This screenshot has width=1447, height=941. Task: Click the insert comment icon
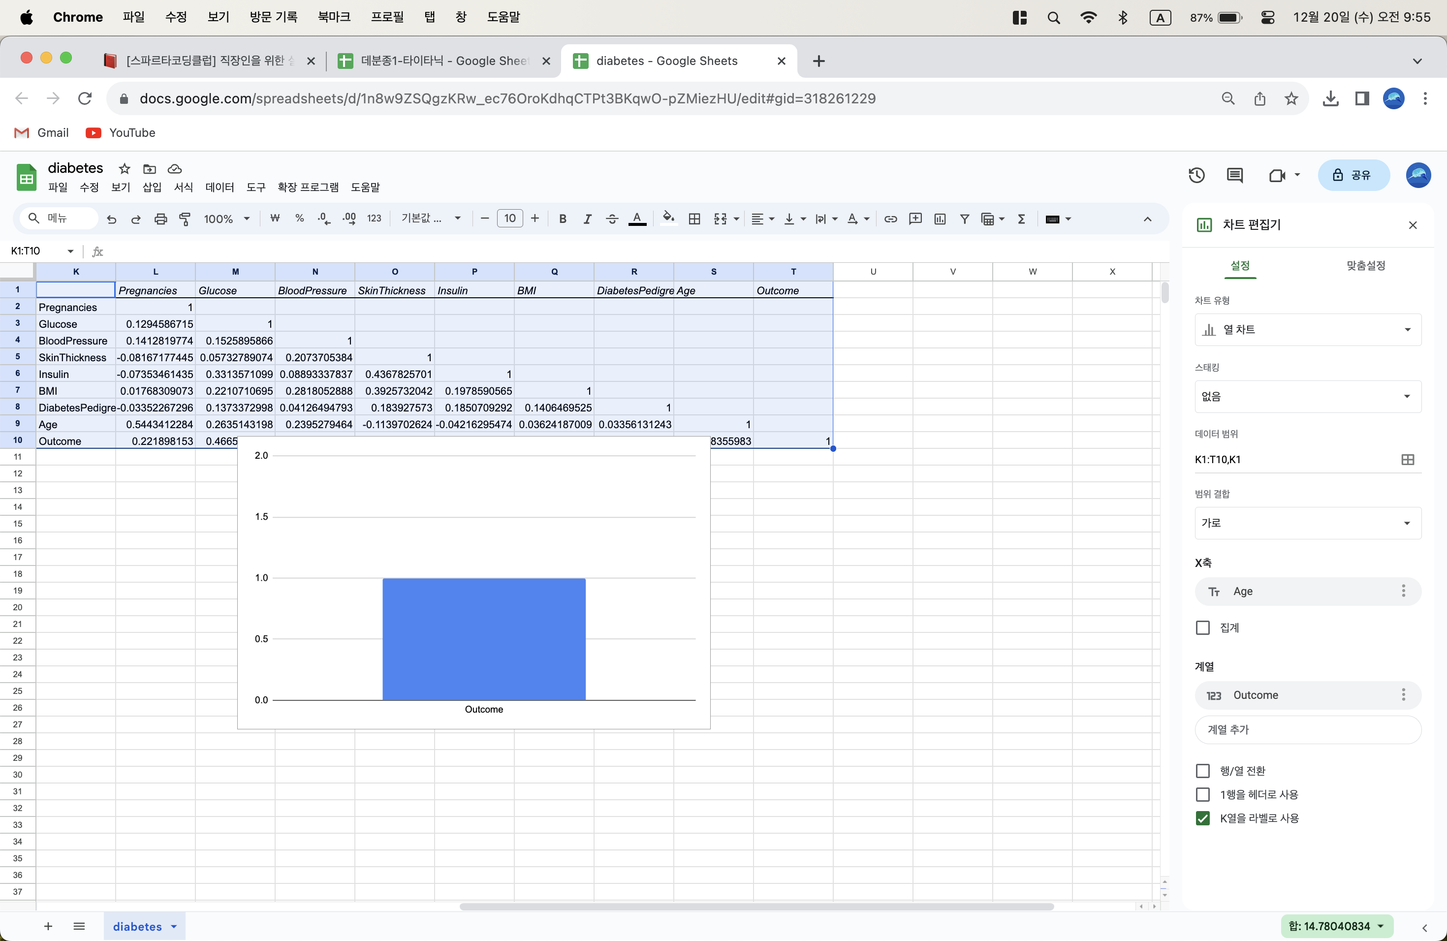pyautogui.click(x=915, y=219)
